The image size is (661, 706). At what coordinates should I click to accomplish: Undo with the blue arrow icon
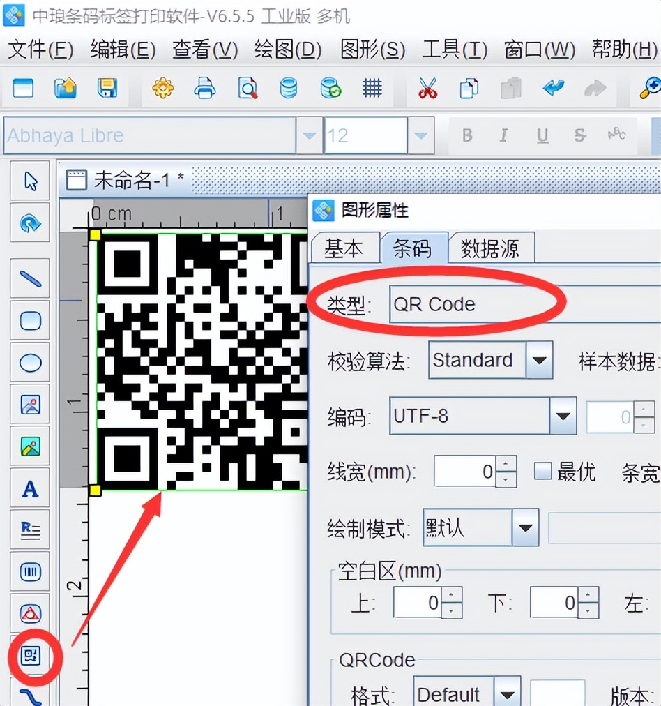pyautogui.click(x=554, y=87)
